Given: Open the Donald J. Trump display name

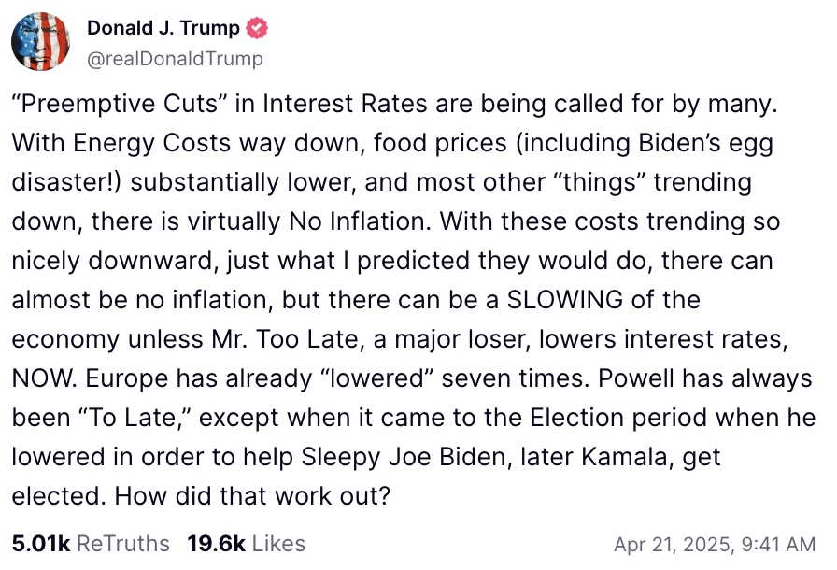Looking at the screenshot, I should [163, 29].
